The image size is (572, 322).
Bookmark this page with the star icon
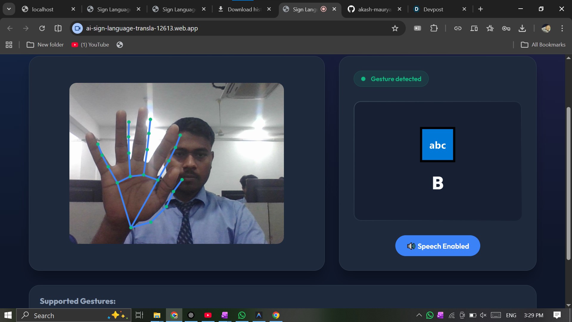pyautogui.click(x=395, y=28)
